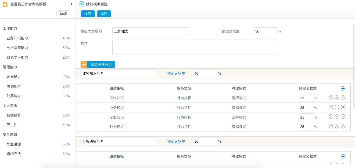Click the plus icon to add a row in 业务知识能力 table

pos(343,89)
